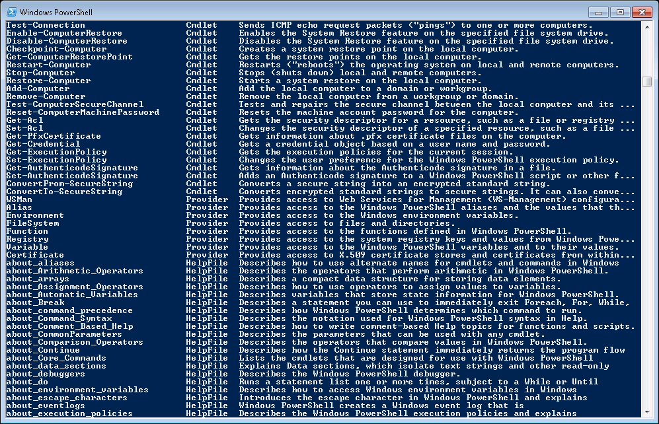Click the PowerShell icon in the title bar

[x=12, y=12]
